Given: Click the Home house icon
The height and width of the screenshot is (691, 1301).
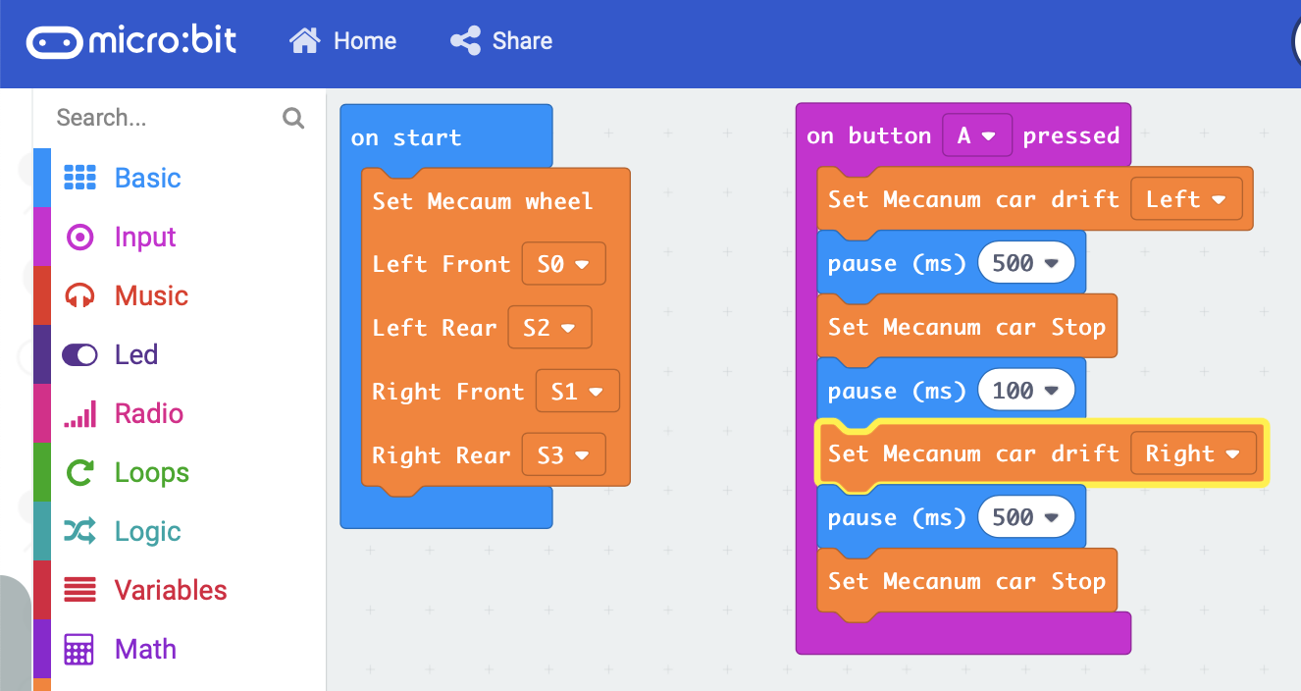Looking at the screenshot, I should (x=304, y=41).
